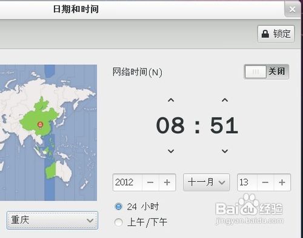Viewport: 303px width, 238px height.
Task: Click the minute value 51
Action: pos(224,125)
